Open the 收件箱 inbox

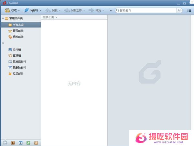(x=17, y=50)
